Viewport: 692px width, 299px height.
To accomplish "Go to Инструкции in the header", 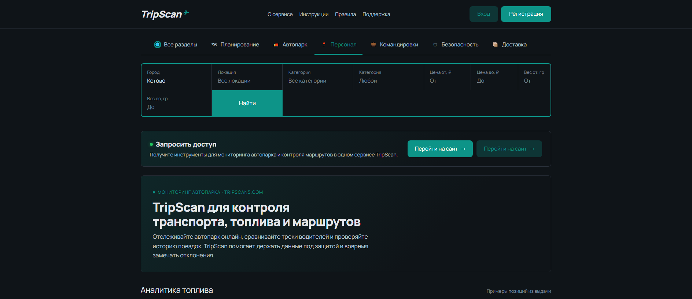I will [x=314, y=14].
